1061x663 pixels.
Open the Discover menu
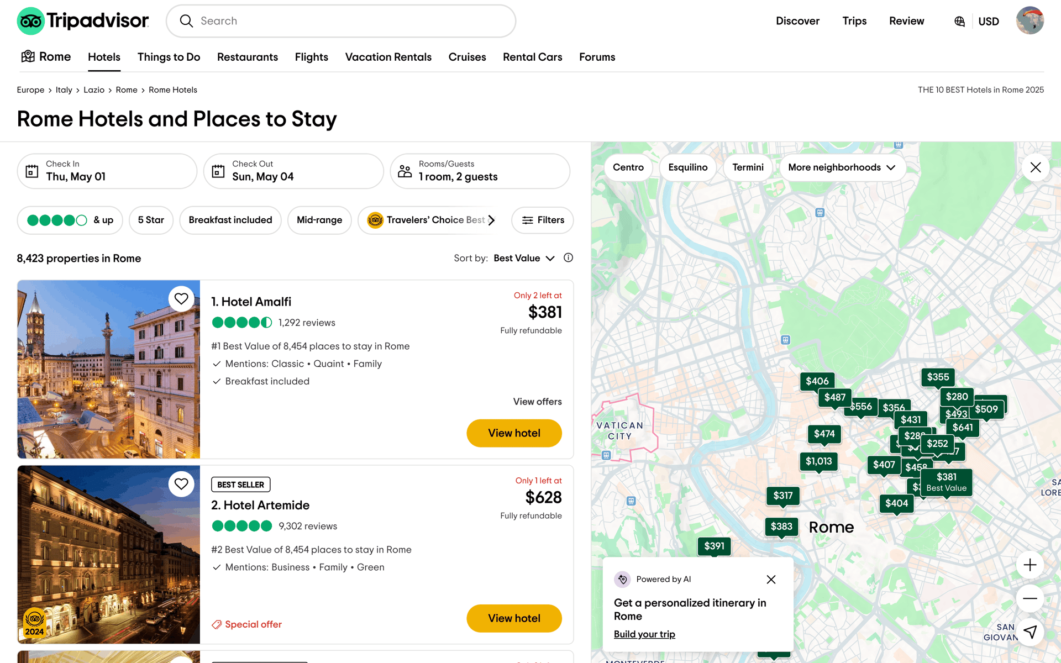coord(797,21)
